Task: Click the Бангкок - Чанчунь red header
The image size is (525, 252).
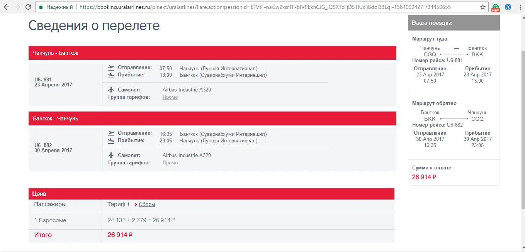Action: tap(212, 118)
